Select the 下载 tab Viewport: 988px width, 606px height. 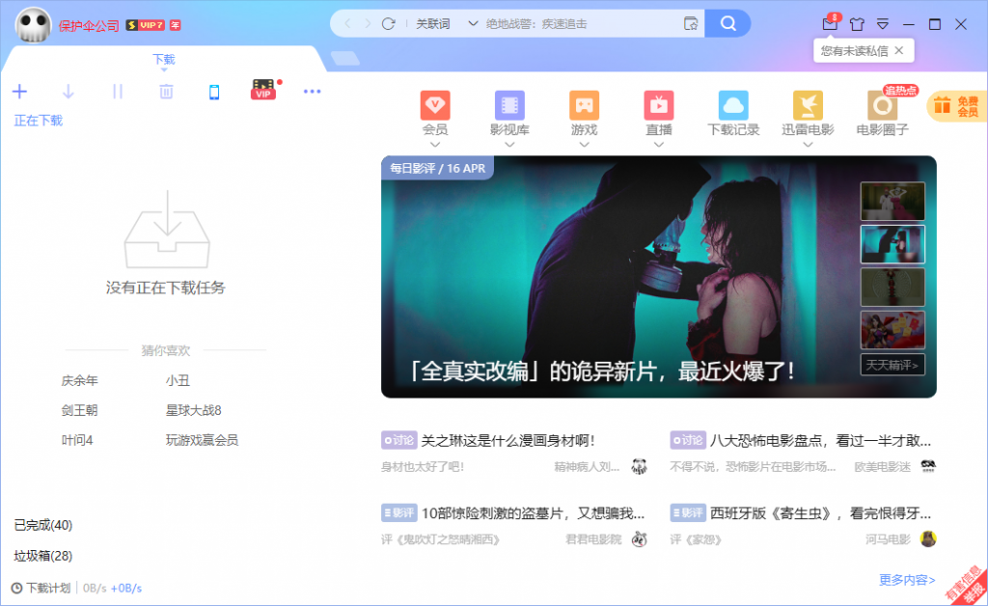click(x=163, y=59)
